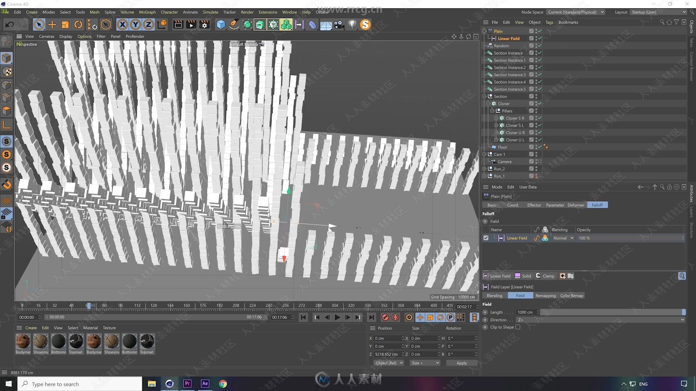This screenshot has width=696, height=391.
Task: Select the Scale tool icon
Action: pyautogui.click(x=66, y=24)
